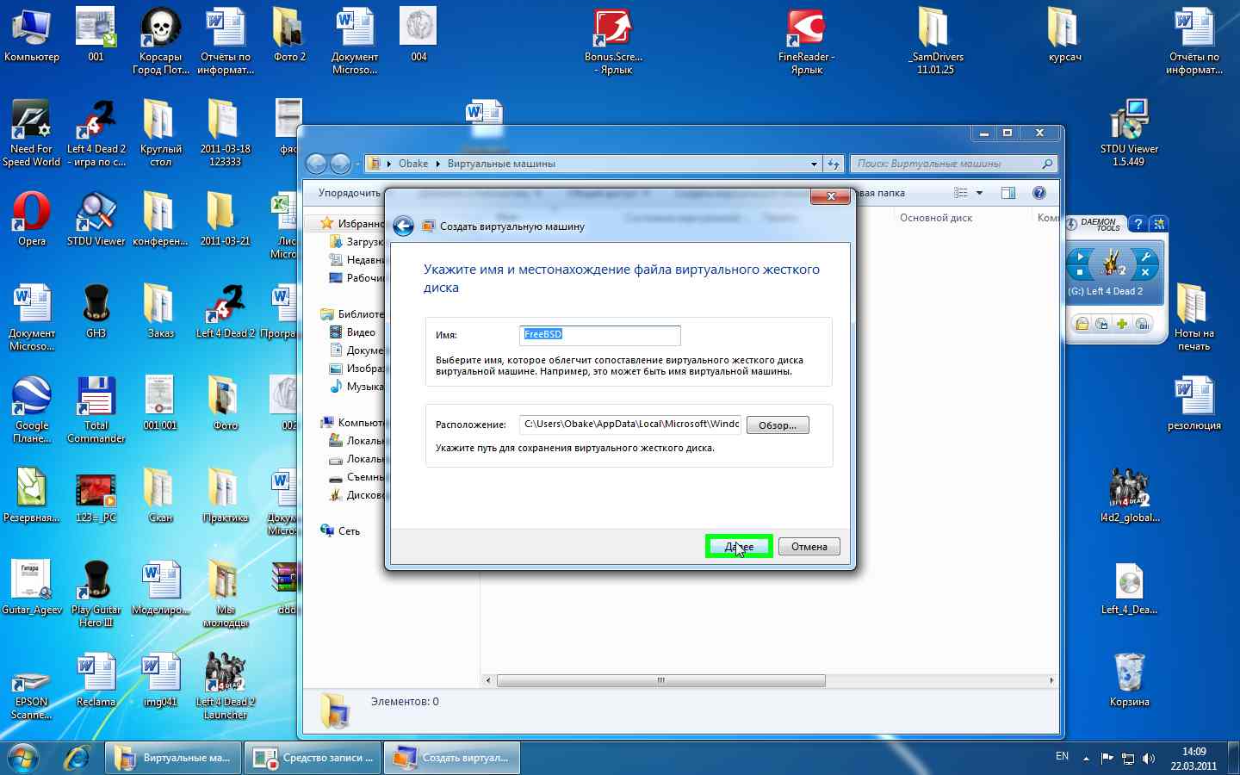This screenshot has width=1240, height=775.
Task: Click the DAEMON Tools gadget star icon
Action: [1159, 224]
